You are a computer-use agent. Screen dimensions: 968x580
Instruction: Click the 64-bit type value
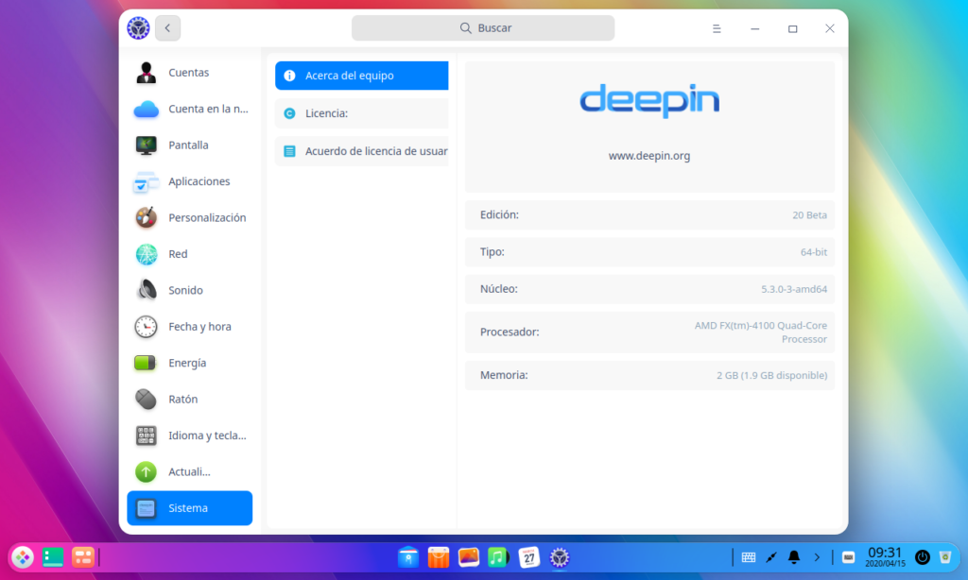coord(814,252)
